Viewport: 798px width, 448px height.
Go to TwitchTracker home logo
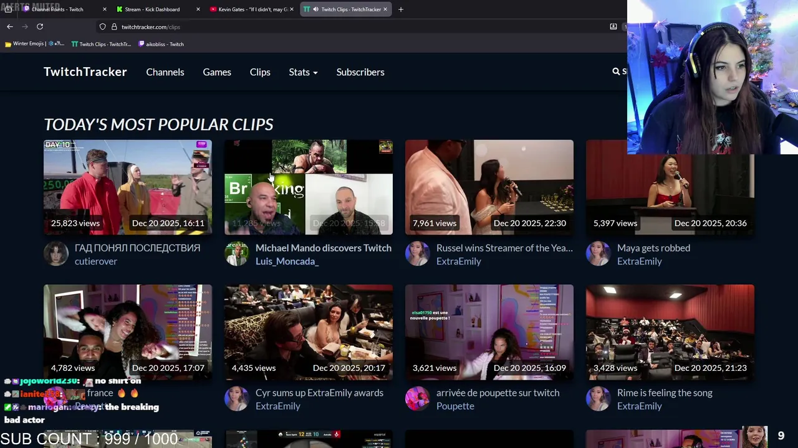85,72
